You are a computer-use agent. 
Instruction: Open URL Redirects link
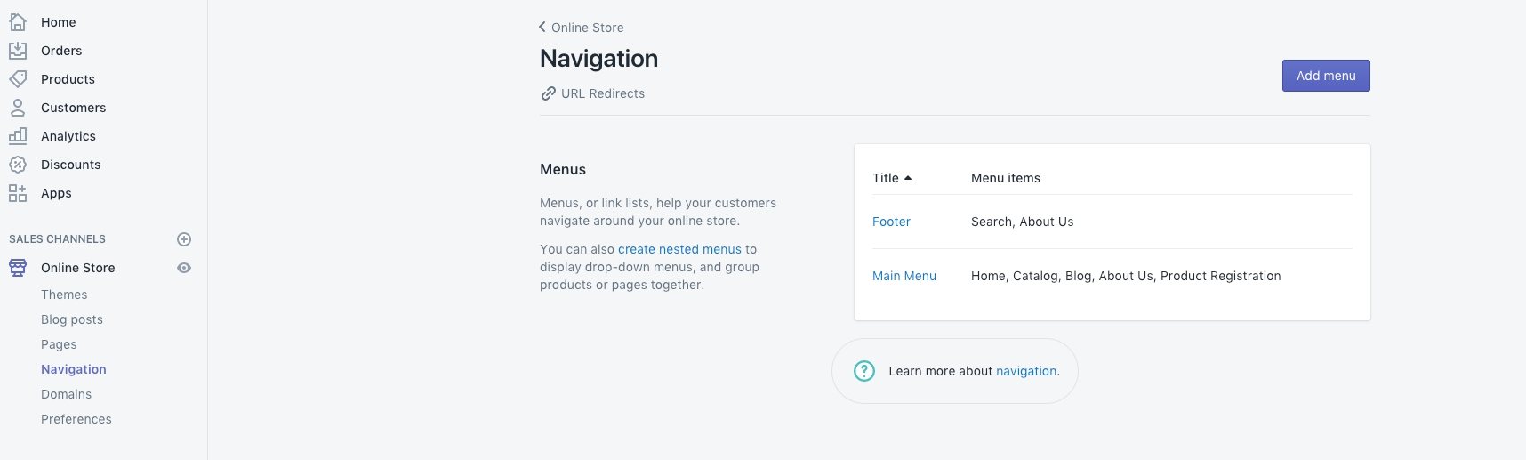(x=602, y=93)
